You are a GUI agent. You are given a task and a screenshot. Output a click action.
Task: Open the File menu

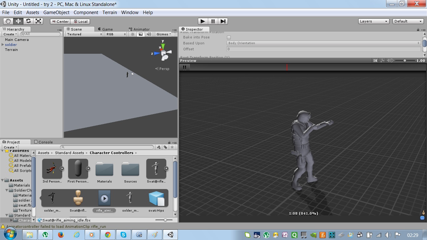6,12
